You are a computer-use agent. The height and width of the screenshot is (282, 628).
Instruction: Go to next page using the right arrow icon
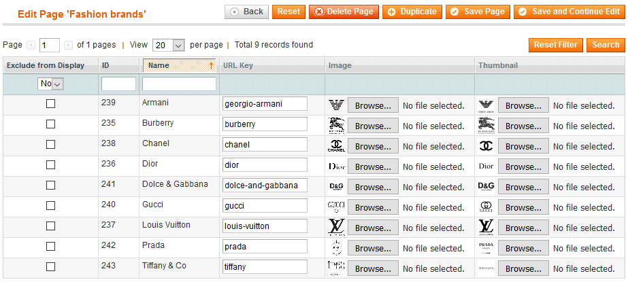(69, 46)
